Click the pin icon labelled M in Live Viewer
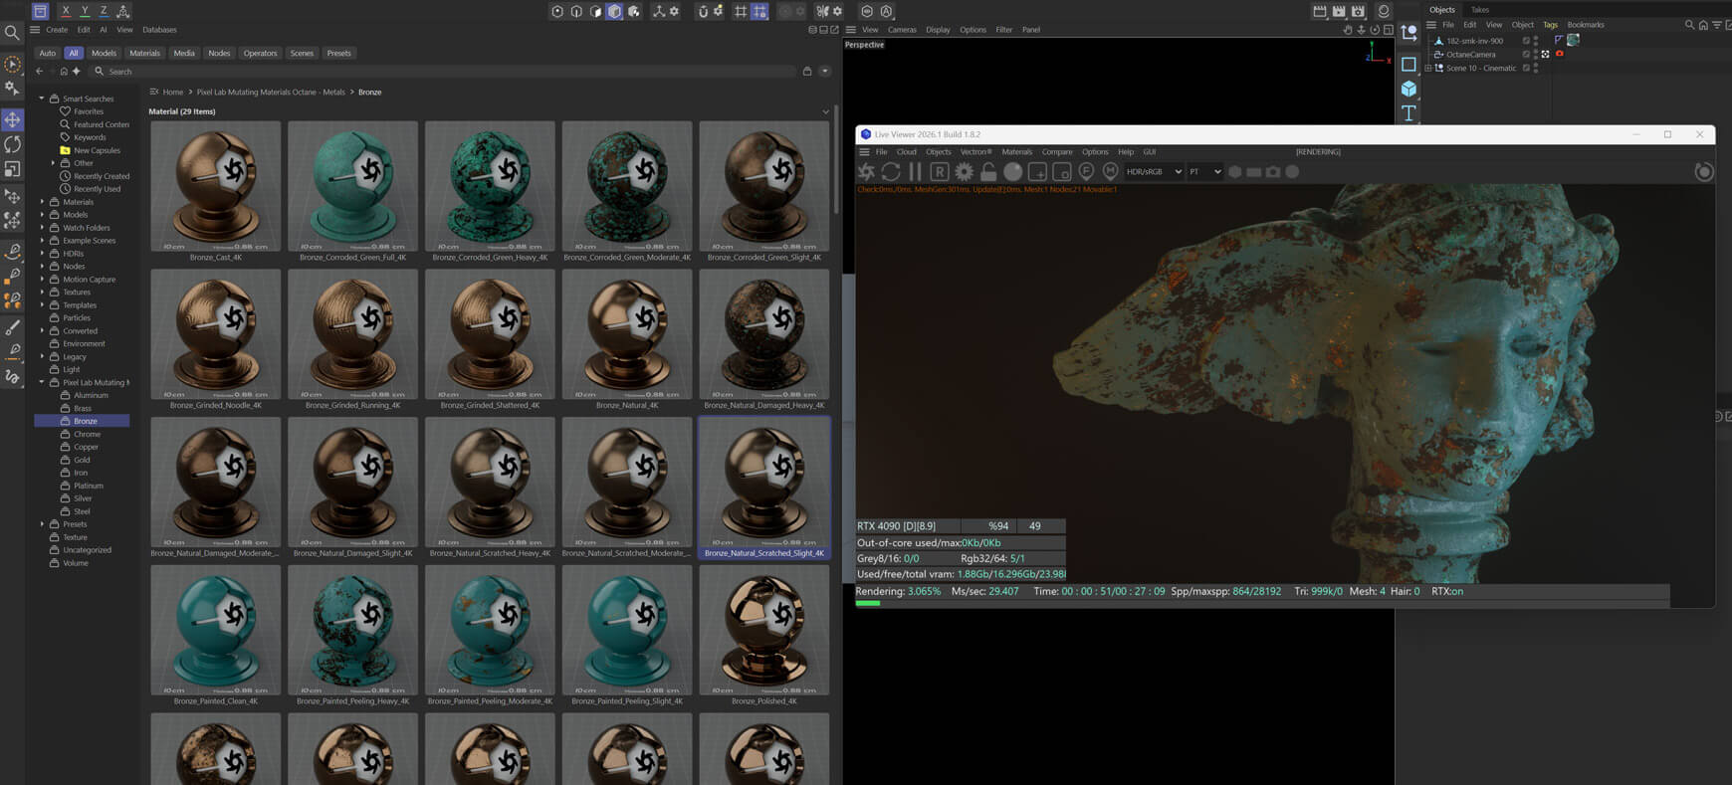 pos(1110,171)
